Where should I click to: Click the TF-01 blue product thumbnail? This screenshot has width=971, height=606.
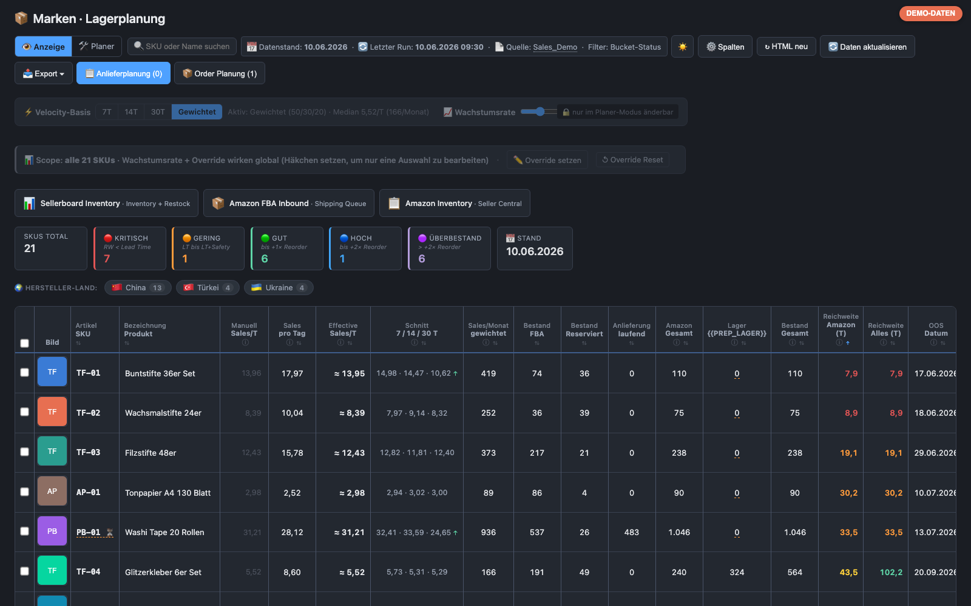52,372
